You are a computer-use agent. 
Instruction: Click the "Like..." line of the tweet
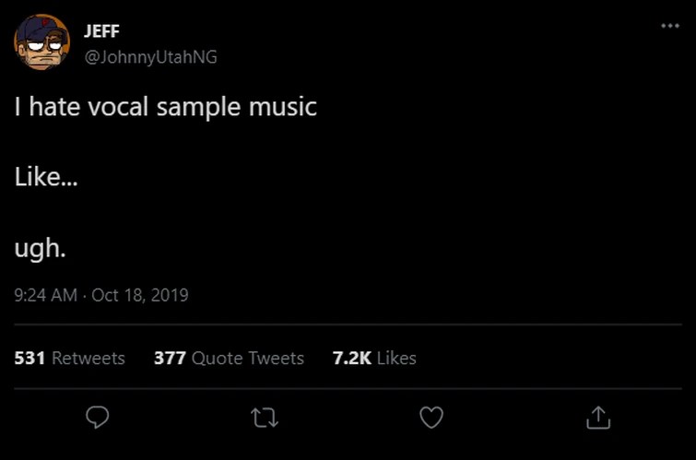[x=46, y=178]
